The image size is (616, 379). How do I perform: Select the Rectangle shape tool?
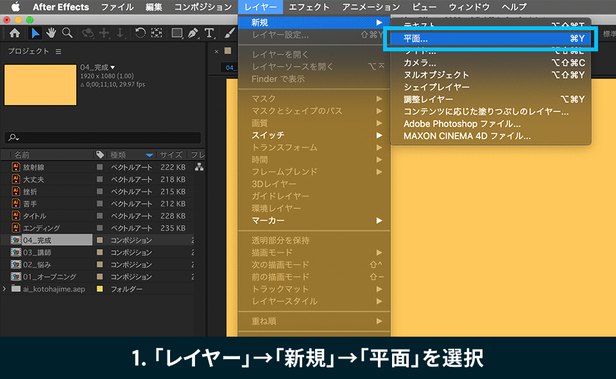point(177,33)
